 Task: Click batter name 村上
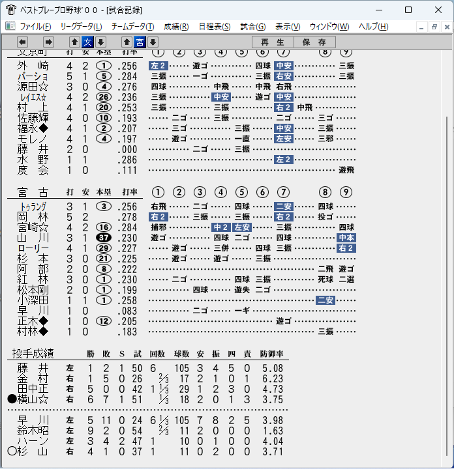33,107
